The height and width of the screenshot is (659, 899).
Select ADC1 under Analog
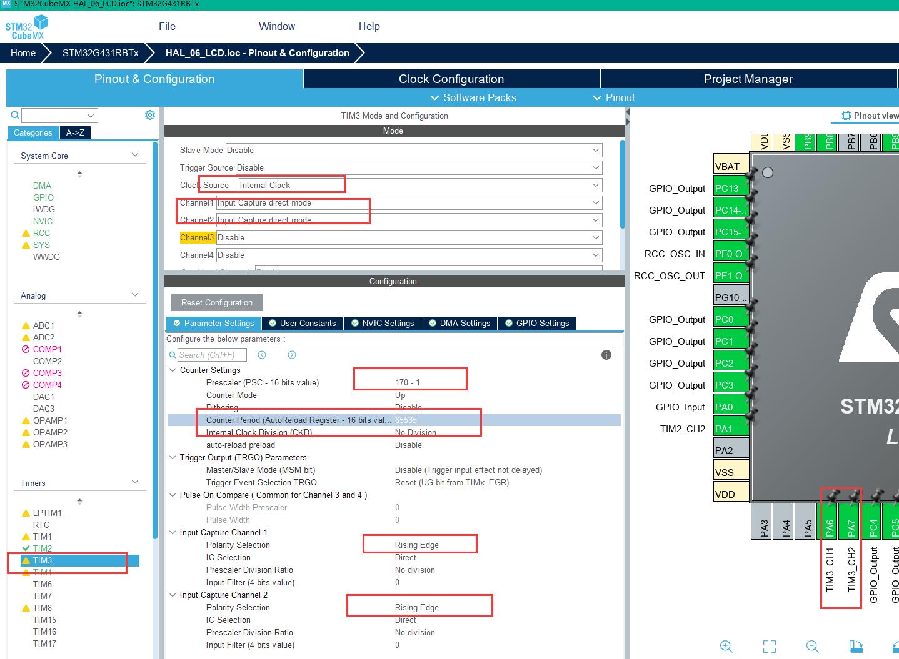click(43, 325)
